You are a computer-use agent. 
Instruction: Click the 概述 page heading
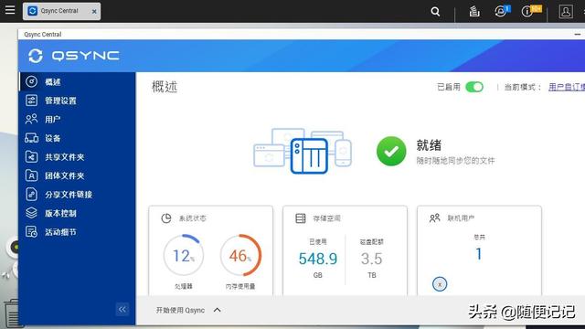coord(165,87)
